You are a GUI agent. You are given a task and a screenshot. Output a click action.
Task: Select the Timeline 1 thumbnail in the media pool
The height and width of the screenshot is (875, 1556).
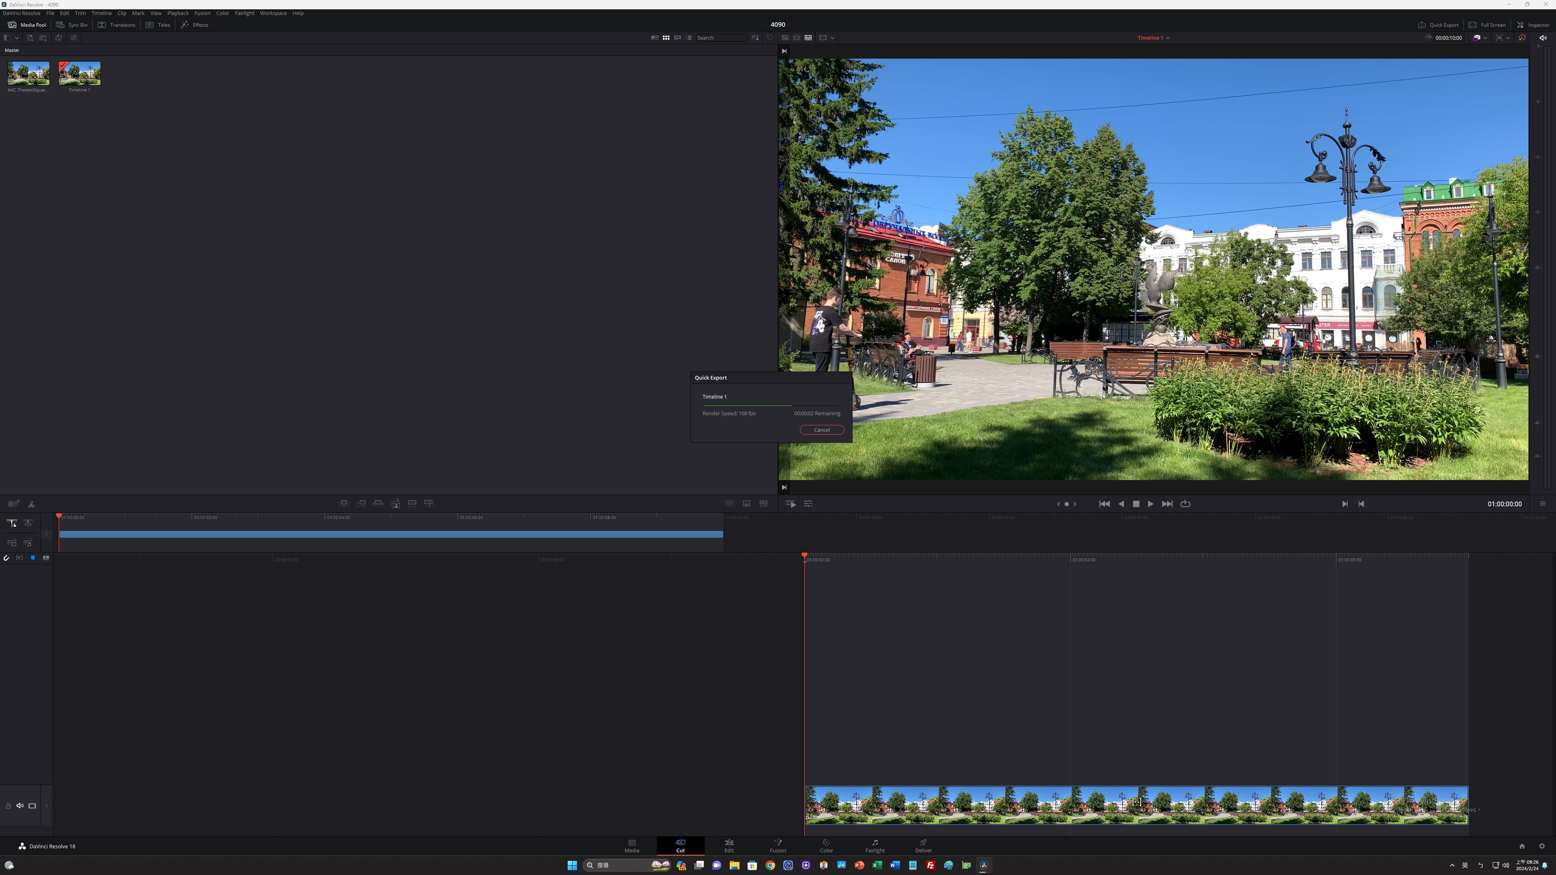click(79, 73)
